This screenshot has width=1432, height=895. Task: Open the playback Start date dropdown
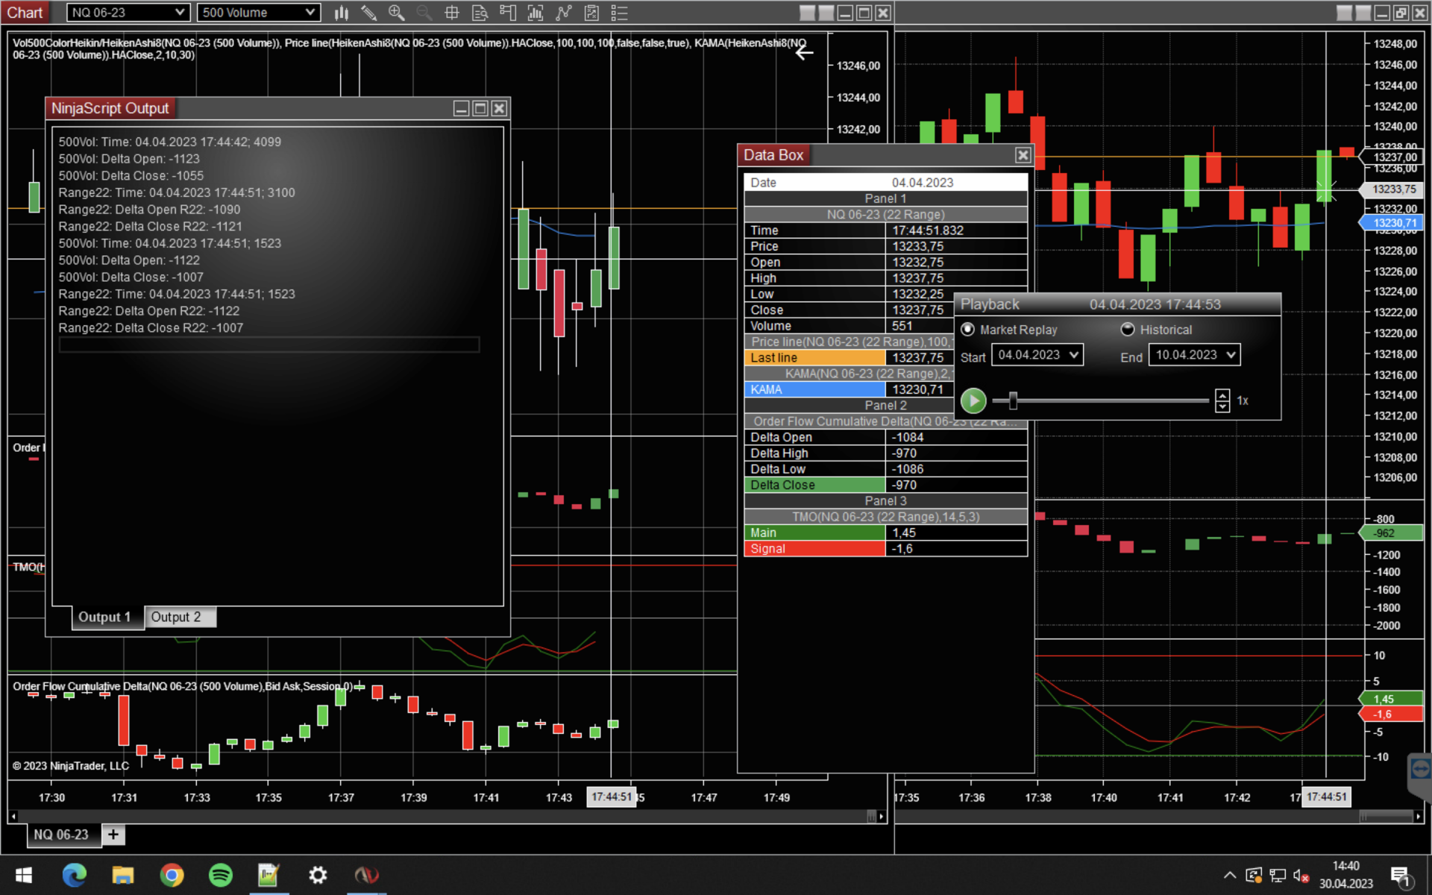tap(1074, 355)
